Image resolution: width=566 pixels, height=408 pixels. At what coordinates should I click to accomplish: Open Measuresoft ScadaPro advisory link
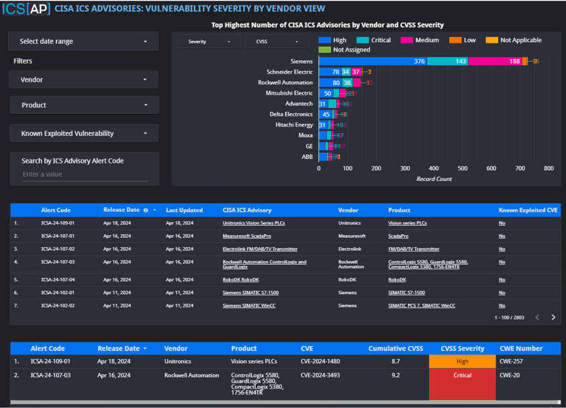point(247,236)
